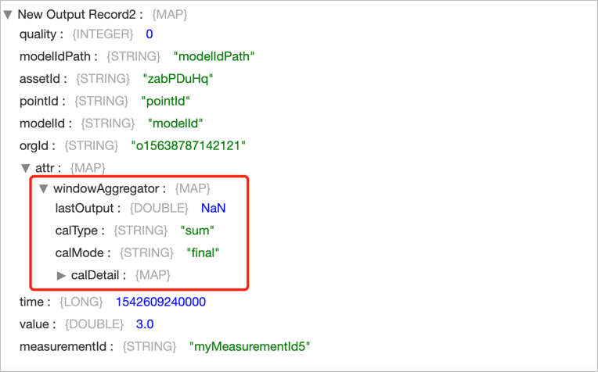Click the value "myMeasurementId5"

pyautogui.click(x=250, y=347)
